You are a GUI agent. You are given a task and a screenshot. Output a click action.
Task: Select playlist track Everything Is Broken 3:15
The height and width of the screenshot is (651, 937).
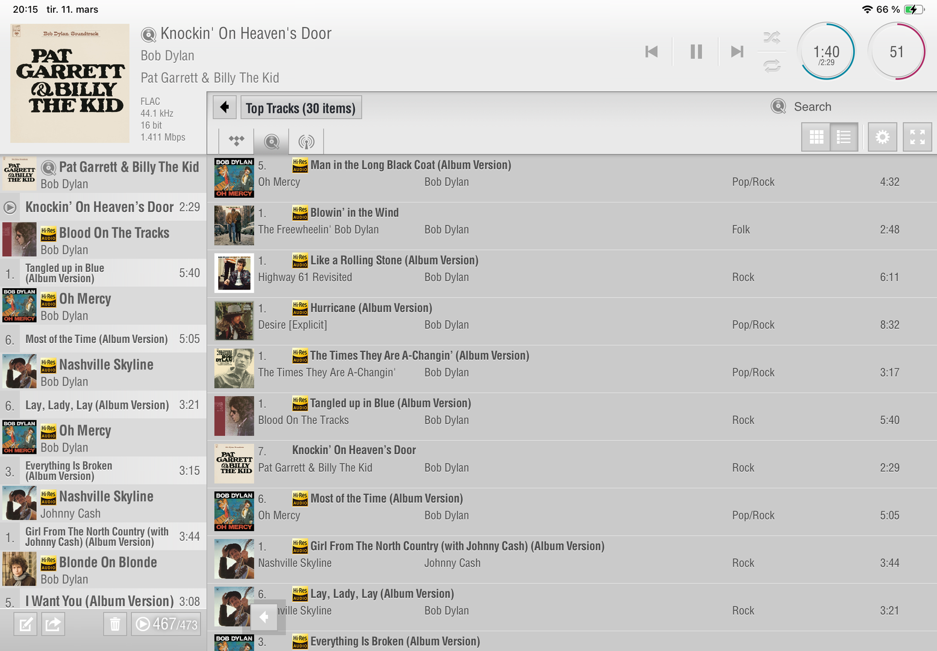(x=103, y=471)
